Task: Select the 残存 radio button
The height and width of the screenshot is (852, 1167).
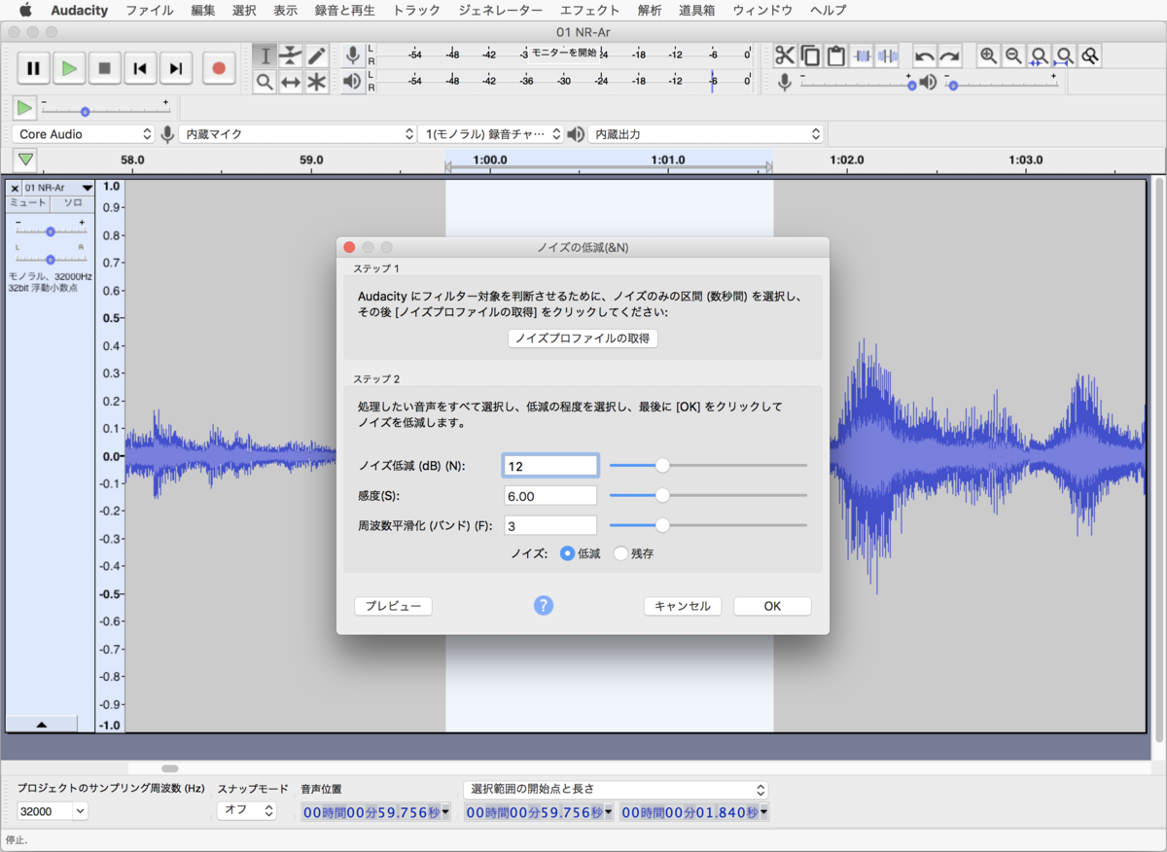Action: [620, 553]
